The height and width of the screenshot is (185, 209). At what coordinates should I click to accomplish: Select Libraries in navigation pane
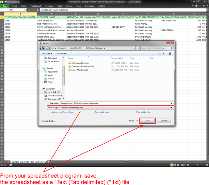pyautogui.click(x=48, y=68)
